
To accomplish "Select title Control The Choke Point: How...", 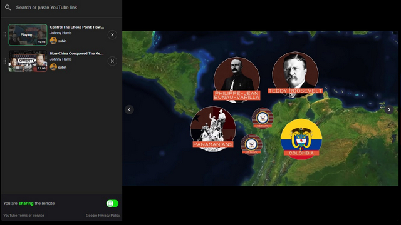I will (76, 27).
